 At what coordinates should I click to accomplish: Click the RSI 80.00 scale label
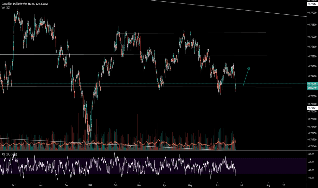pyautogui.click(x=311, y=154)
